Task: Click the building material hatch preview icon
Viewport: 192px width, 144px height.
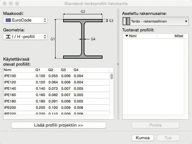Action: tap(126, 21)
